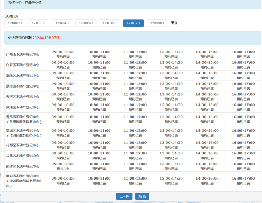Switch to the 12月06日 date
The height and width of the screenshot is (203, 262).
110,23
